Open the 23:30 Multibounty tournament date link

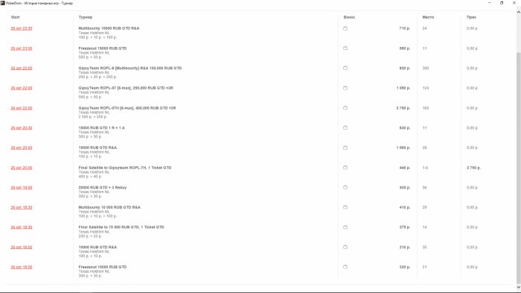[22, 28]
